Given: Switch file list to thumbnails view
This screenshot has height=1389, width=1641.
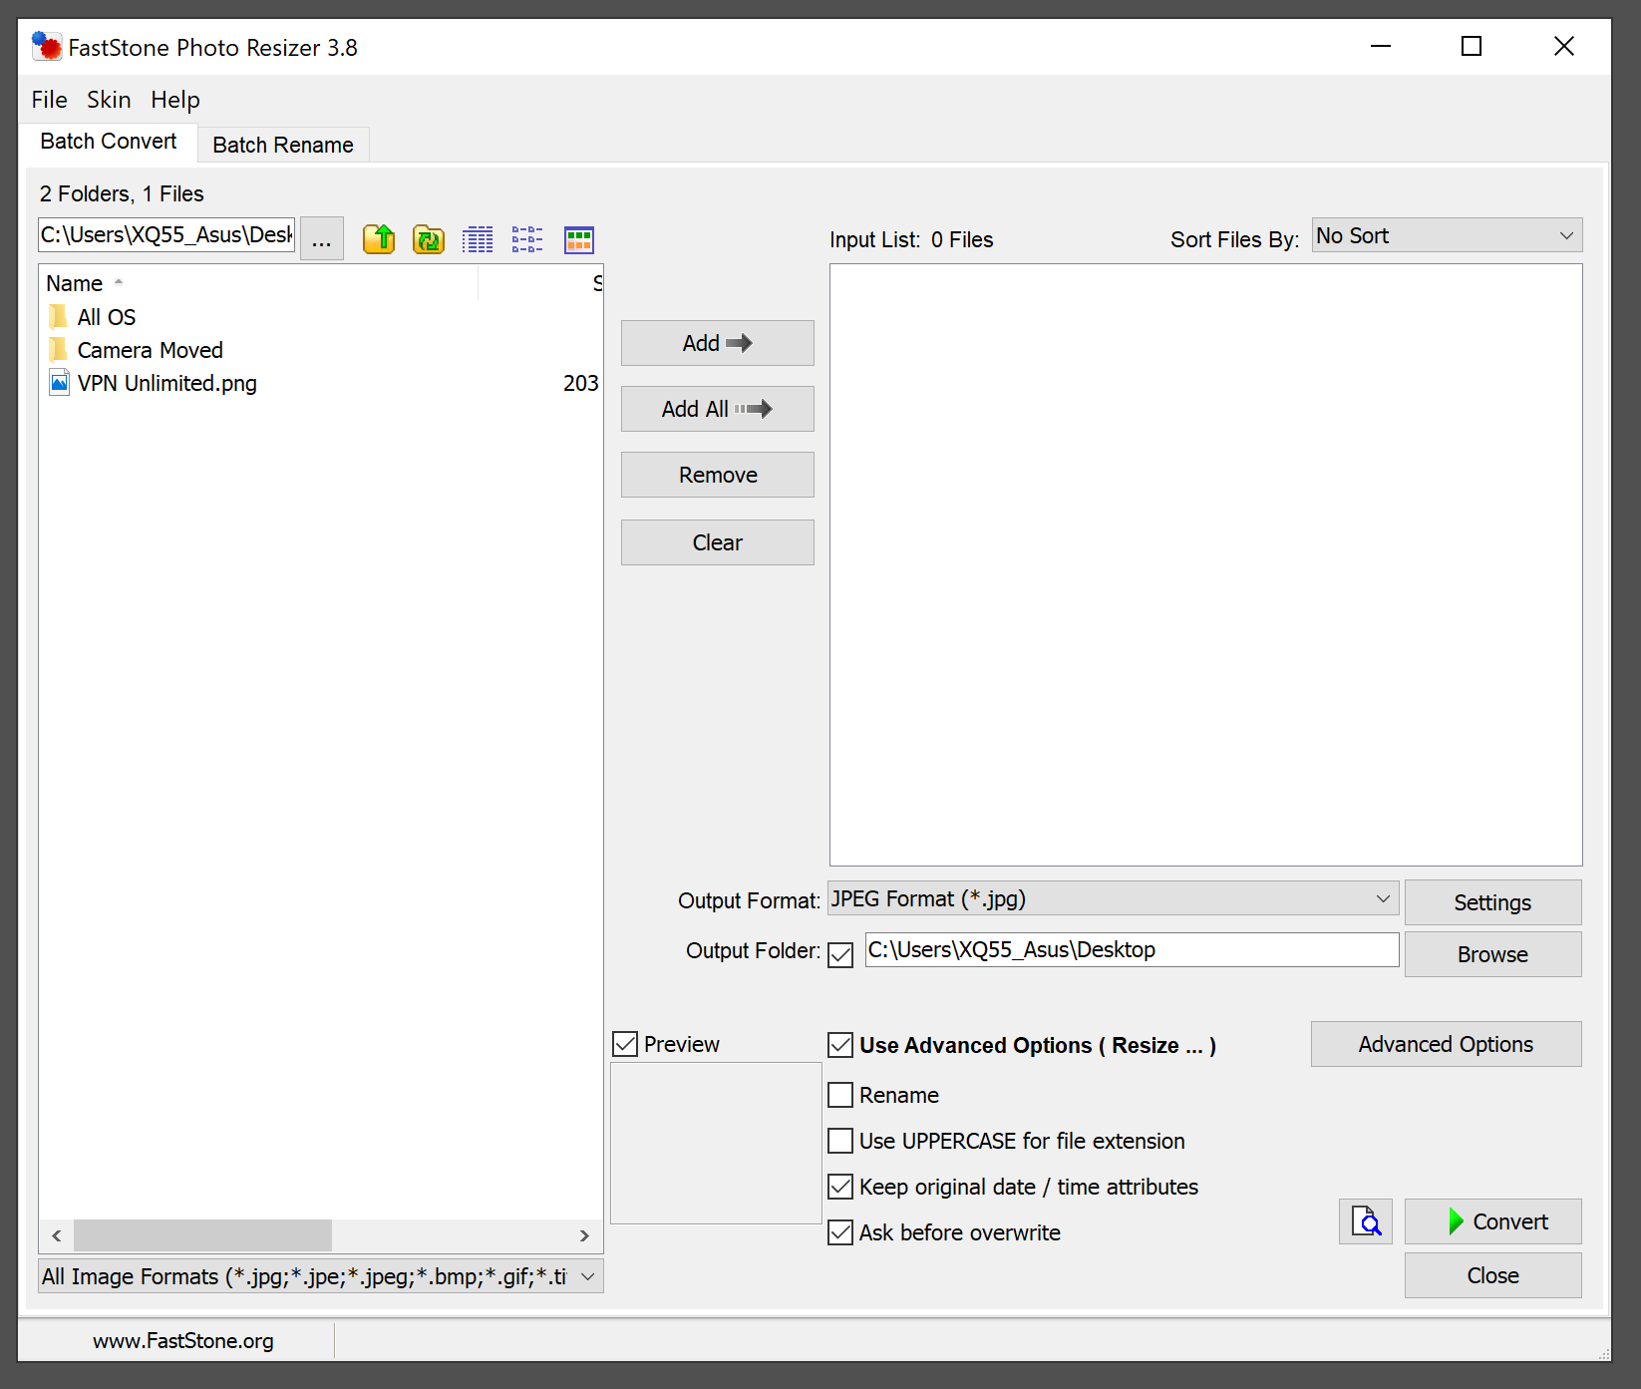Looking at the screenshot, I should [x=578, y=239].
